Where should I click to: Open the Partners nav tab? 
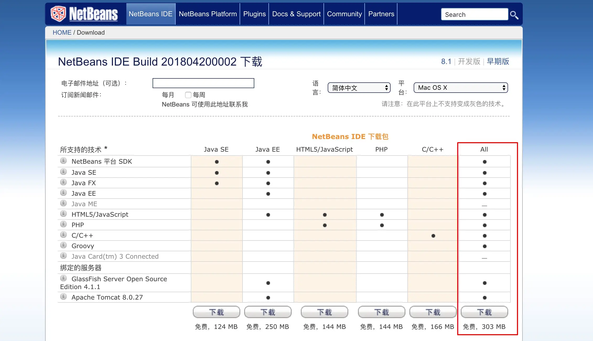point(381,14)
